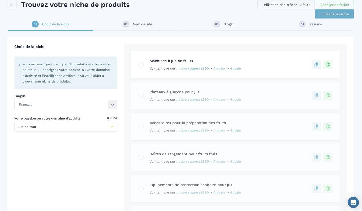Click the 'Plateaux à glaçons pour jus' title
362x211 pixels.
tap(175, 92)
